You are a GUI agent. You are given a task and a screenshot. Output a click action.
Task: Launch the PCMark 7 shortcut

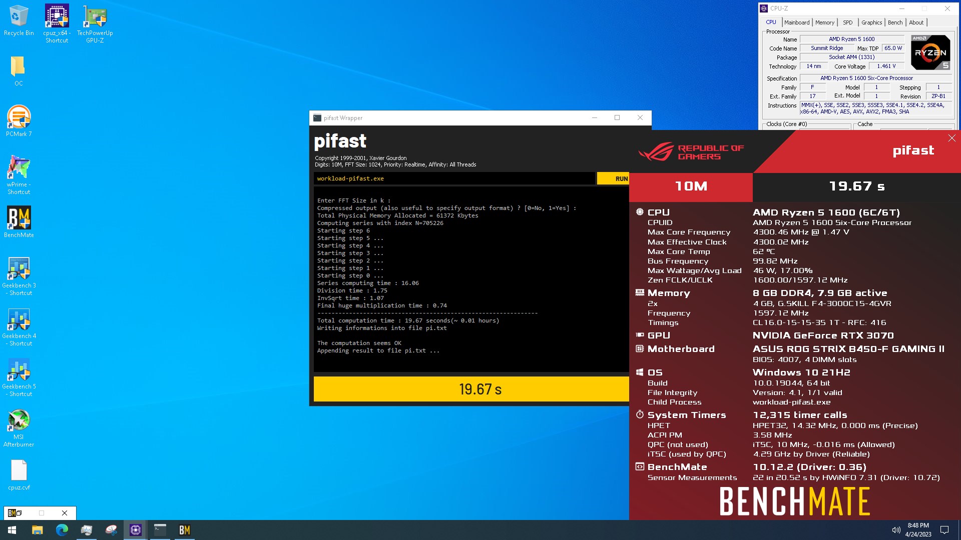(x=19, y=120)
